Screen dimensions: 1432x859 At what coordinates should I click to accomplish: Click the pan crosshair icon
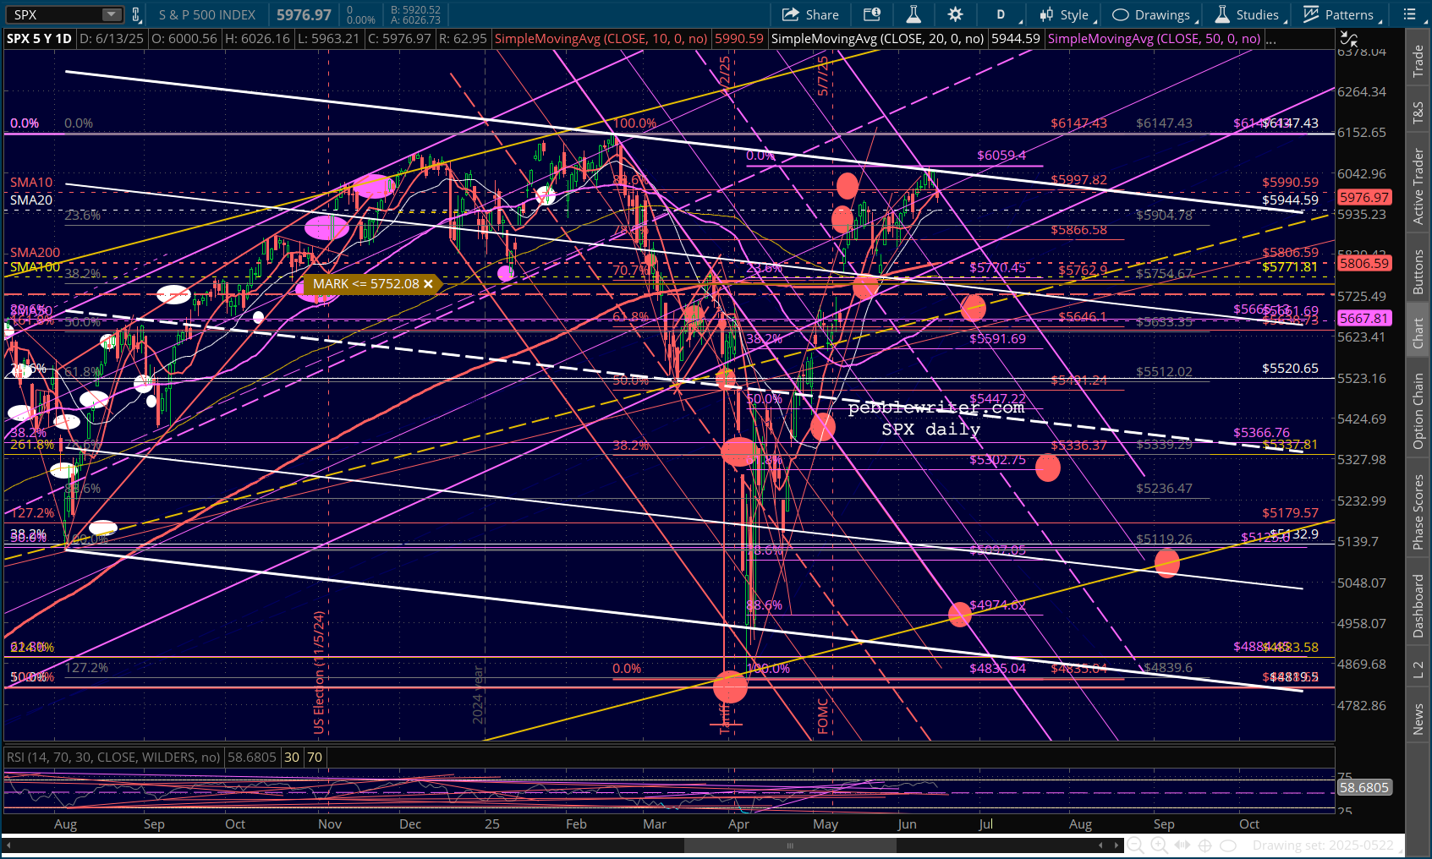pyautogui.click(x=1205, y=845)
